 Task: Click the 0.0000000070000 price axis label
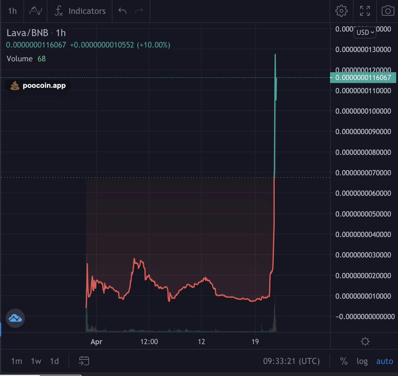point(363,173)
